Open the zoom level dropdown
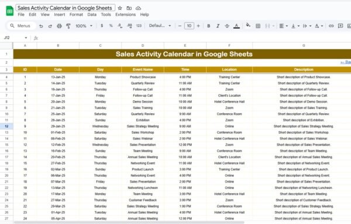Viewport: 351px width, 224px height. tap(84, 26)
